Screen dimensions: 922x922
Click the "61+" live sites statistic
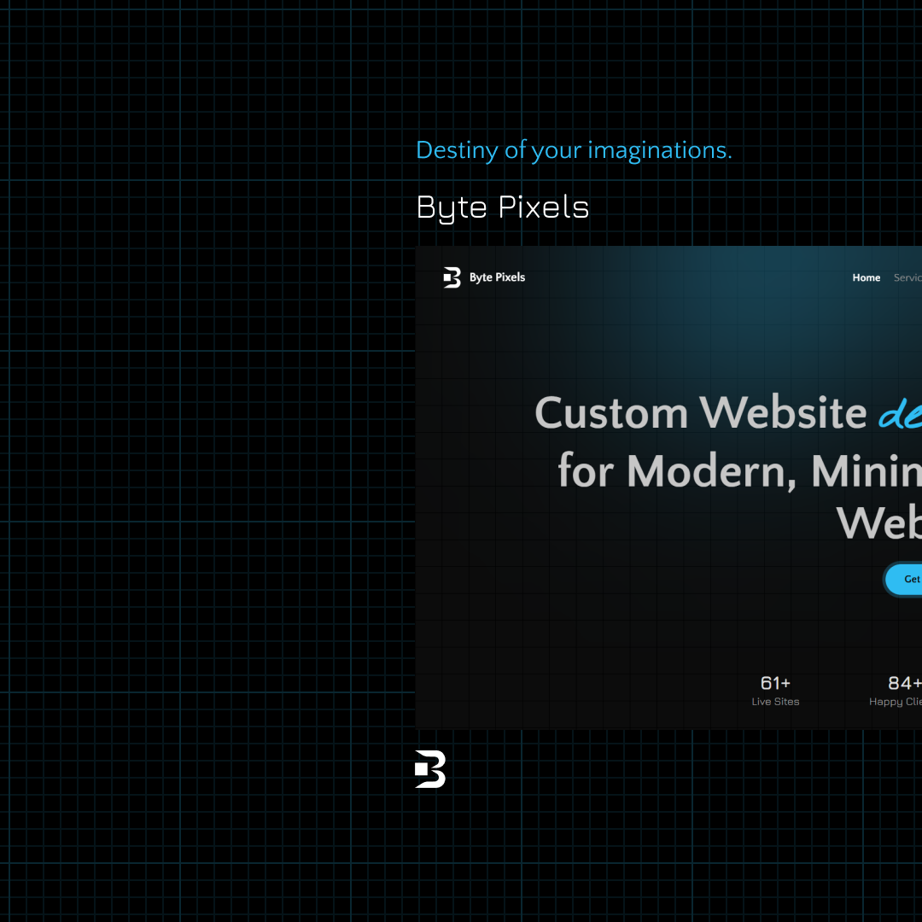(x=775, y=683)
